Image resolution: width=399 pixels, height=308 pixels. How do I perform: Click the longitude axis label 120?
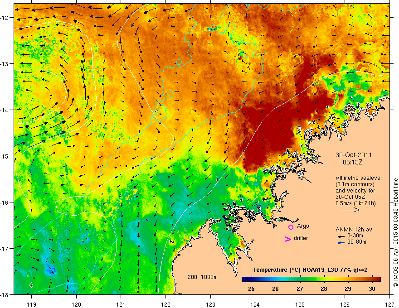pyautogui.click(x=76, y=304)
